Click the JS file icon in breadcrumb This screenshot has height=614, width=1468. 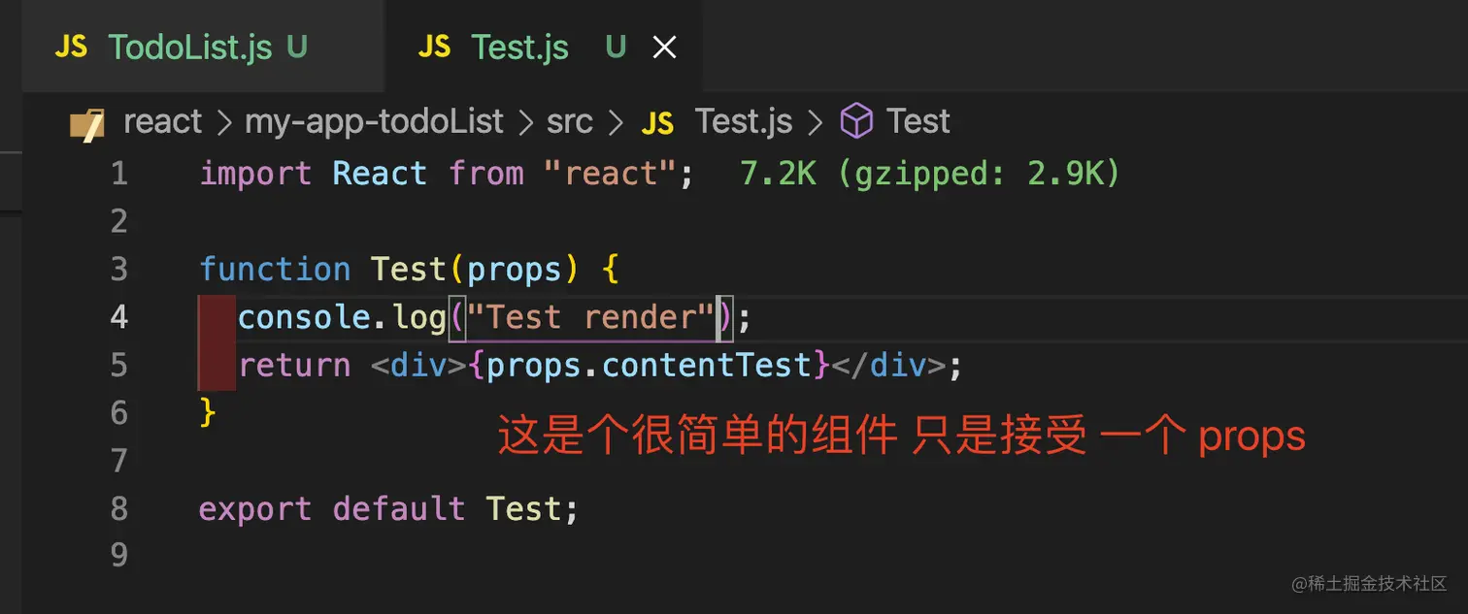658,123
